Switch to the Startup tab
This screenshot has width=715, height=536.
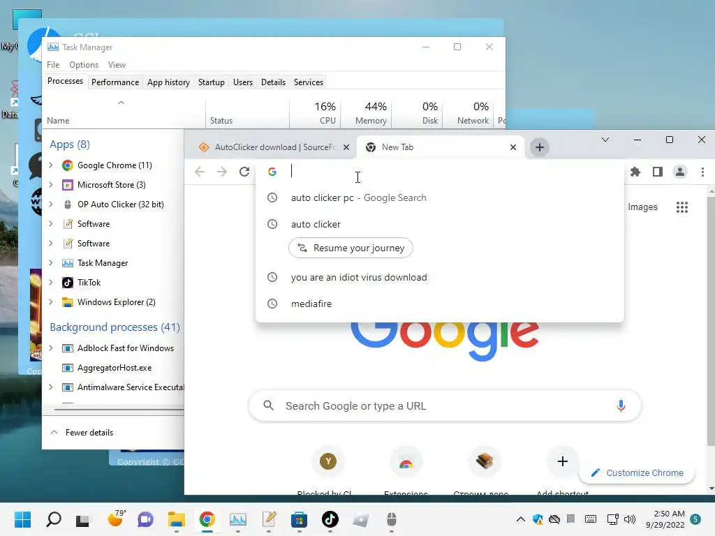[x=211, y=82]
